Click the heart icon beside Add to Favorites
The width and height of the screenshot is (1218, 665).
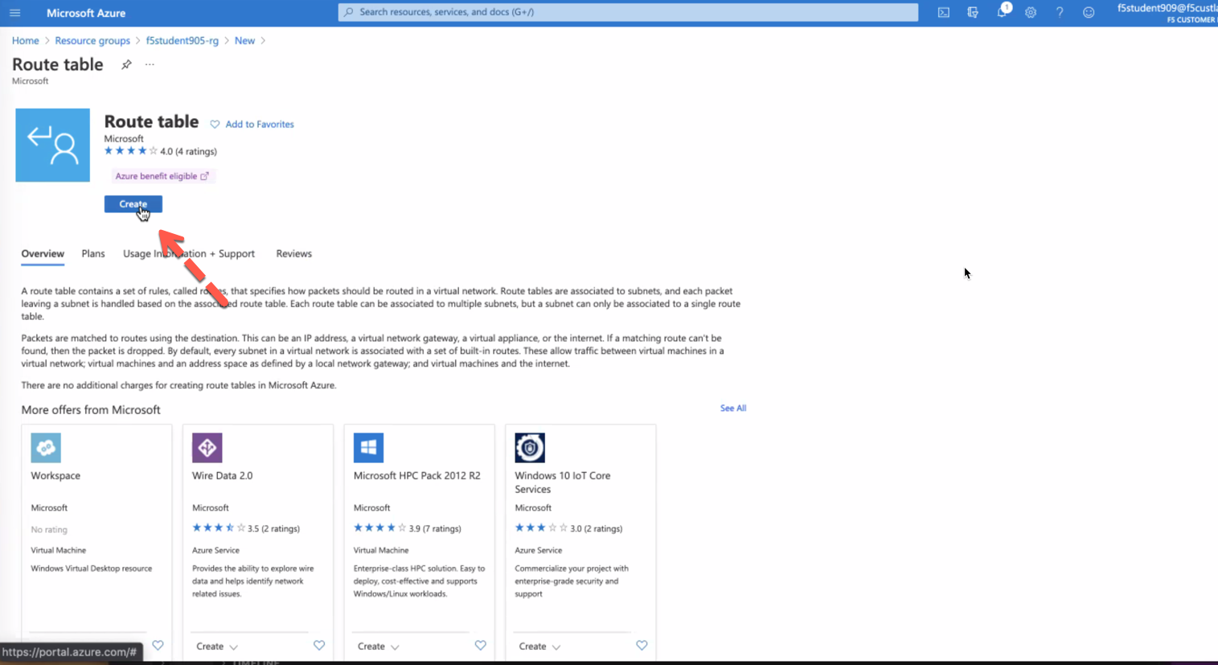(x=215, y=125)
